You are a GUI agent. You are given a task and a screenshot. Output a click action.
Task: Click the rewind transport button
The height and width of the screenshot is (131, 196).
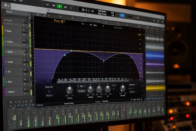click(47, 5)
